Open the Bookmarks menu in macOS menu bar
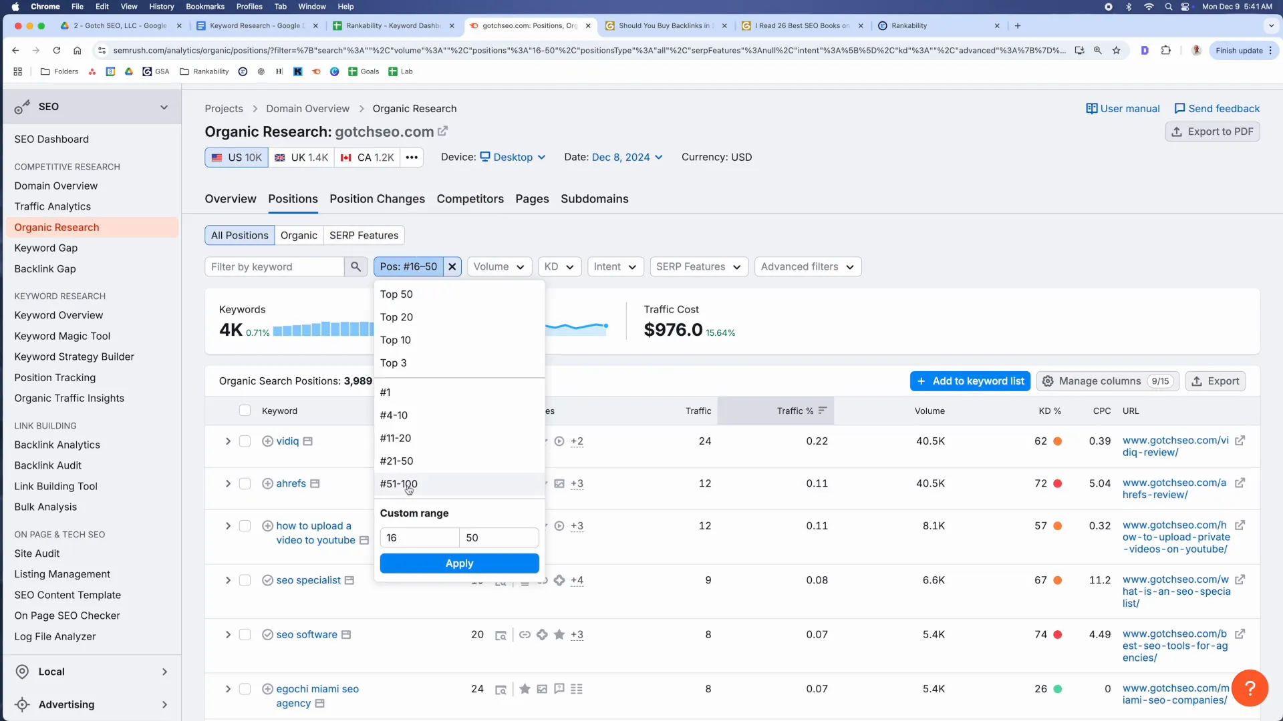The height and width of the screenshot is (721, 1283). click(204, 7)
